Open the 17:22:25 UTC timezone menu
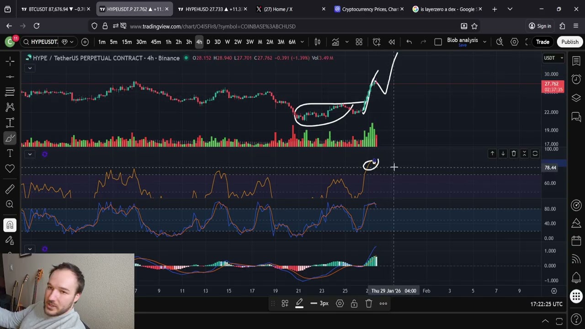Image resolution: width=585 pixels, height=329 pixels. tap(546, 304)
